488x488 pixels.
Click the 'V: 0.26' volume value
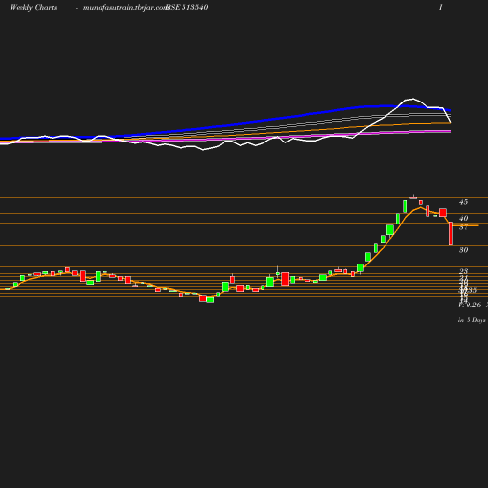[x=469, y=305]
